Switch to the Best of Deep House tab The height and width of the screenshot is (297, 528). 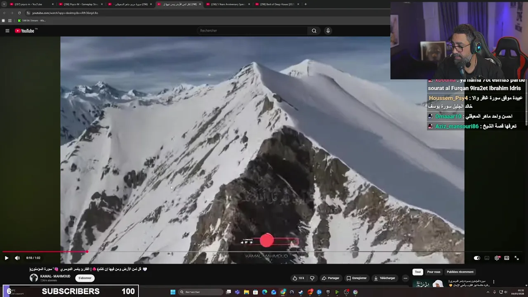click(277, 4)
